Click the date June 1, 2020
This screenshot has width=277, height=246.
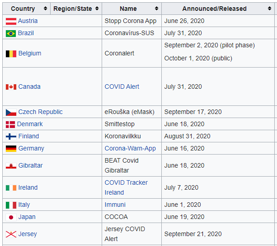click(x=183, y=205)
